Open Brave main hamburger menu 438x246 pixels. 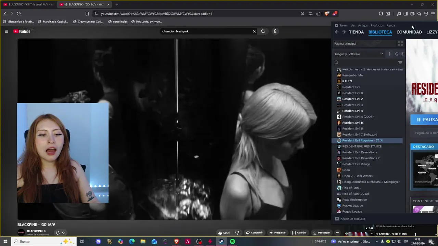click(x=433, y=14)
